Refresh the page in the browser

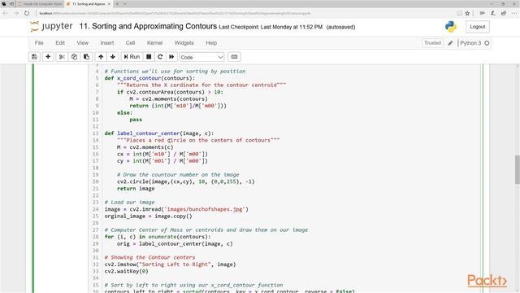[x=27, y=13]
